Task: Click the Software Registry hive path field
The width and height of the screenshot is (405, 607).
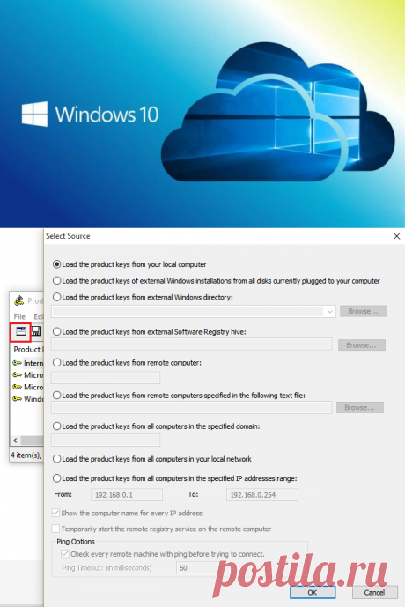Action: point(191,344)
